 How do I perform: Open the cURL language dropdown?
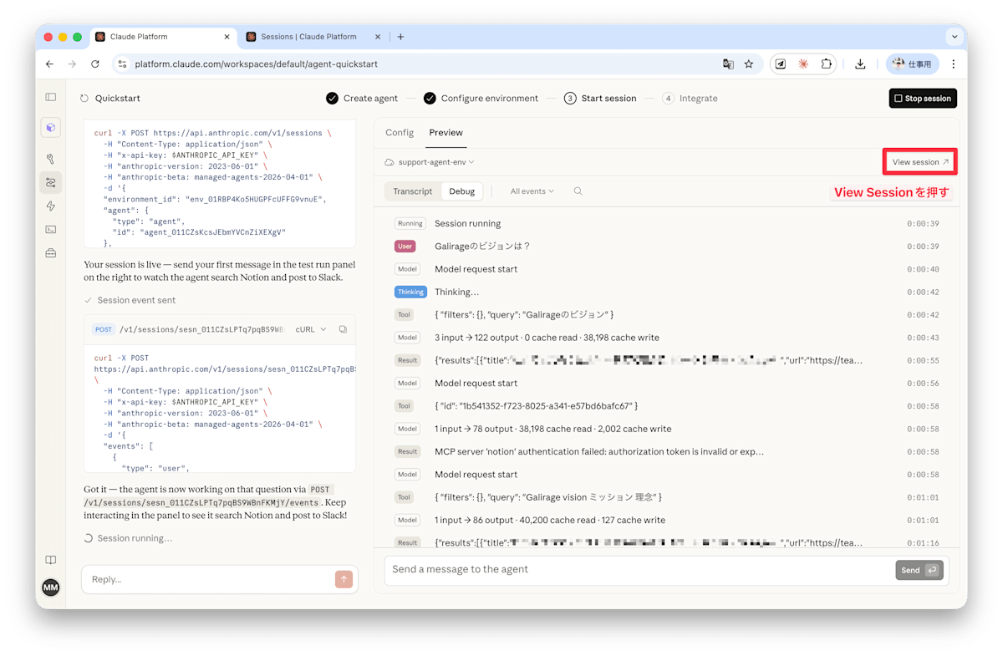(x=311, y=329)
